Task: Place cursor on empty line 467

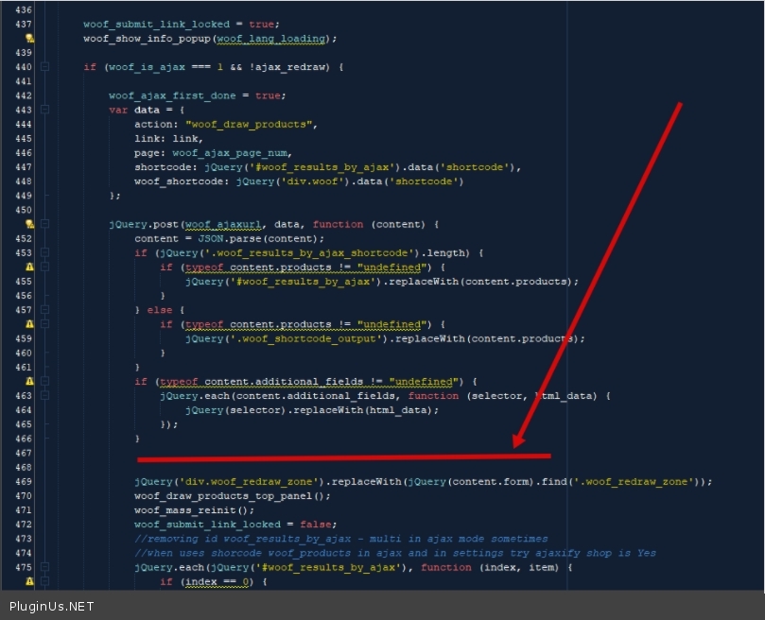Action: 284,454
